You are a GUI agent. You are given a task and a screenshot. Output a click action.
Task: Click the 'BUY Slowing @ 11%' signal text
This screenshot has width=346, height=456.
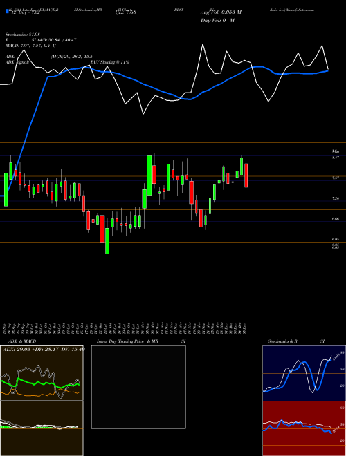(x=109, y=62)
